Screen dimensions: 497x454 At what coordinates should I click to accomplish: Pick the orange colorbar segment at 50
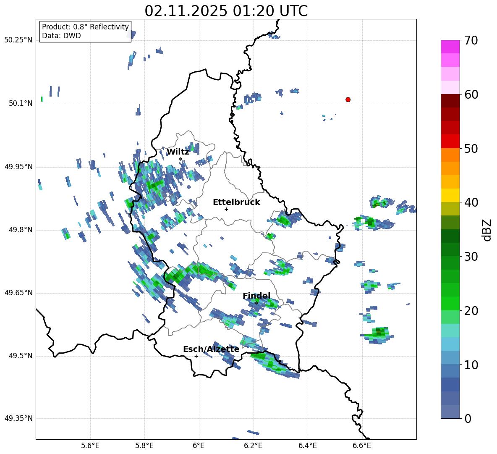click(x=450, y=155)
